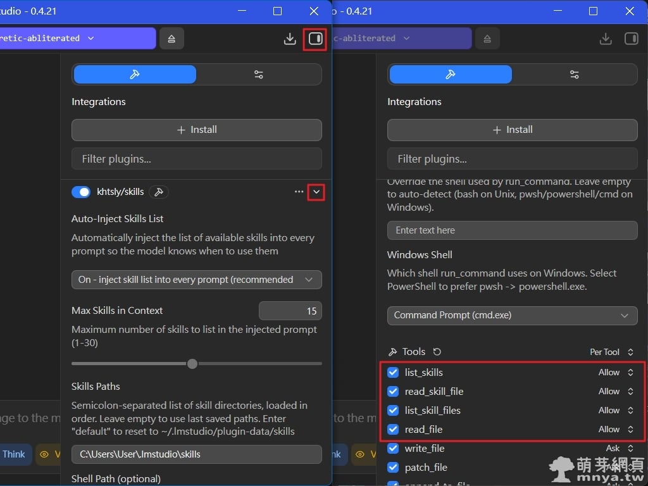The width and height of the screenshot is (648, 486).
Task: Click the Max Skills slider handle
Action: tap(192, 364)
